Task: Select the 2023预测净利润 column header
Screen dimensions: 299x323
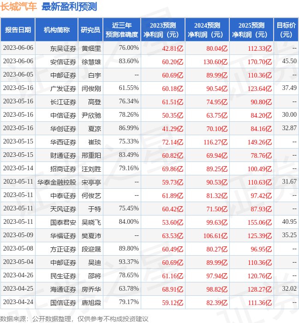Action: (x=163, y=30)
